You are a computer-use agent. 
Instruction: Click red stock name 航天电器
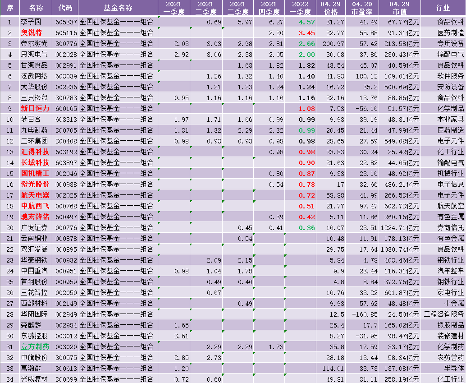pyautogui.click(x=35, y=195)
